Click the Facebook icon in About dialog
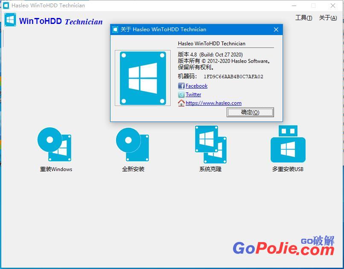Screen dimensions: 344x269 click(181, 86)
